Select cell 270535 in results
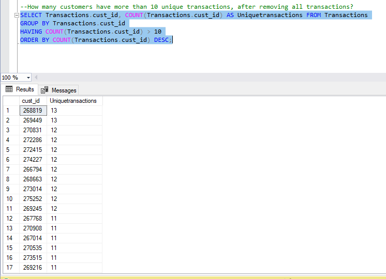Screen dimensions: 386x279 pos(33,249)
